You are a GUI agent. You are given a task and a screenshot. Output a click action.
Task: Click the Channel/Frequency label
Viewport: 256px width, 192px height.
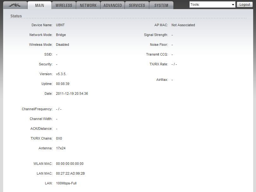[x=37, y=109]
